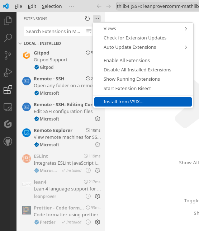Open manage gear for Prettier

click(98, 222)
